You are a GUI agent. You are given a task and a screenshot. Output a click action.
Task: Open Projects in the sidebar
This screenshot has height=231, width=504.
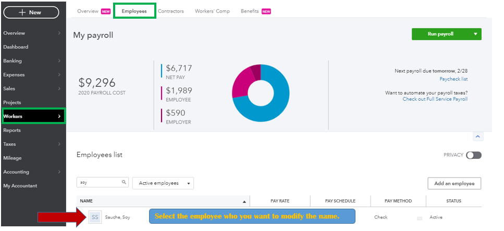pyautogui.click(x=12, y=102)
